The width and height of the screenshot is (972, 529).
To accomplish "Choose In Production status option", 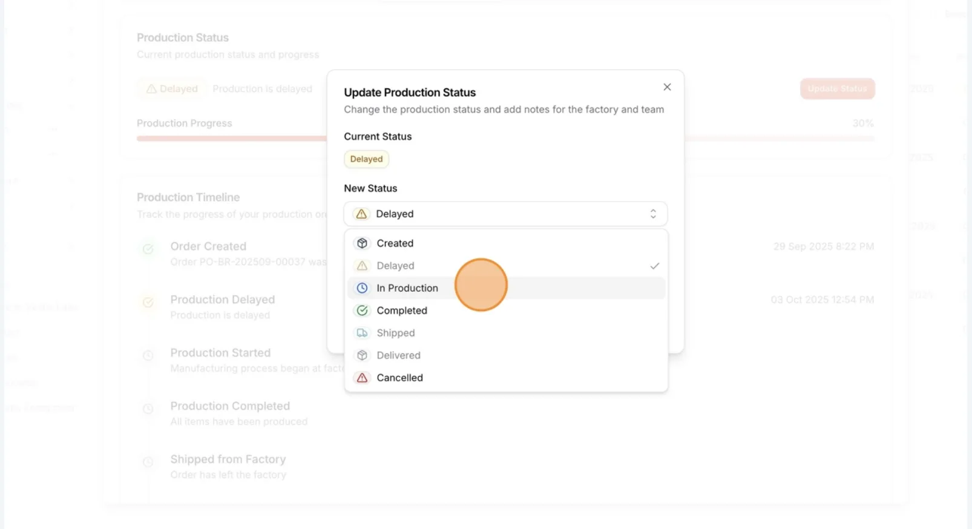I will pyautogui.click(x=506, y=288).
